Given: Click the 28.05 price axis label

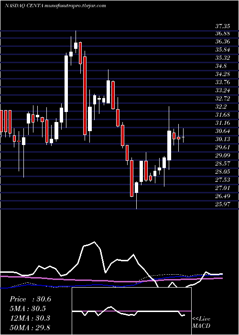Looking at the screenshot, I should (223, 172).
